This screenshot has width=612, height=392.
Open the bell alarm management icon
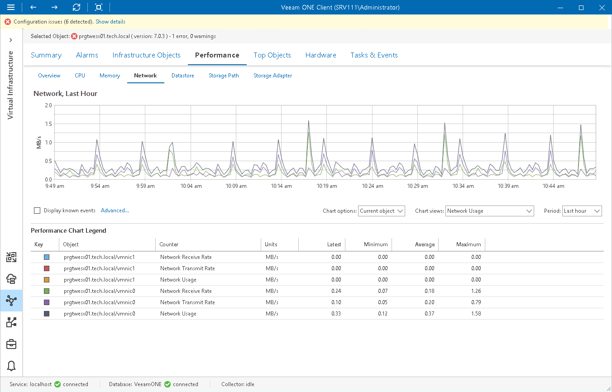click(x=11, y=366)
